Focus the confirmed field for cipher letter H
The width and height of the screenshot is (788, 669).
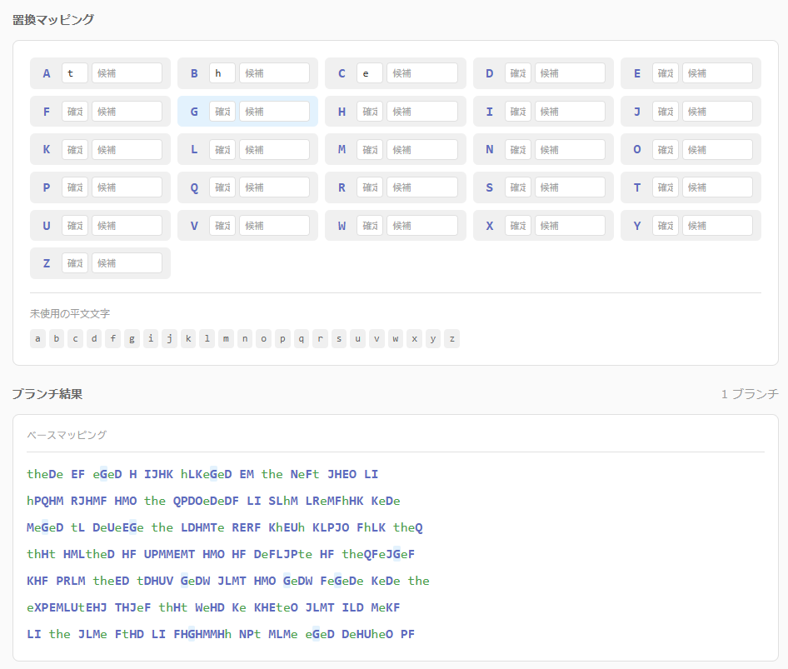(370, 112)
